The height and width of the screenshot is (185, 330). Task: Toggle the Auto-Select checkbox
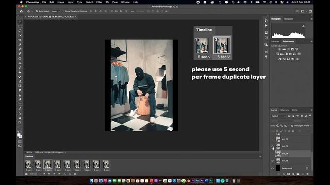[x=37, y=11]
